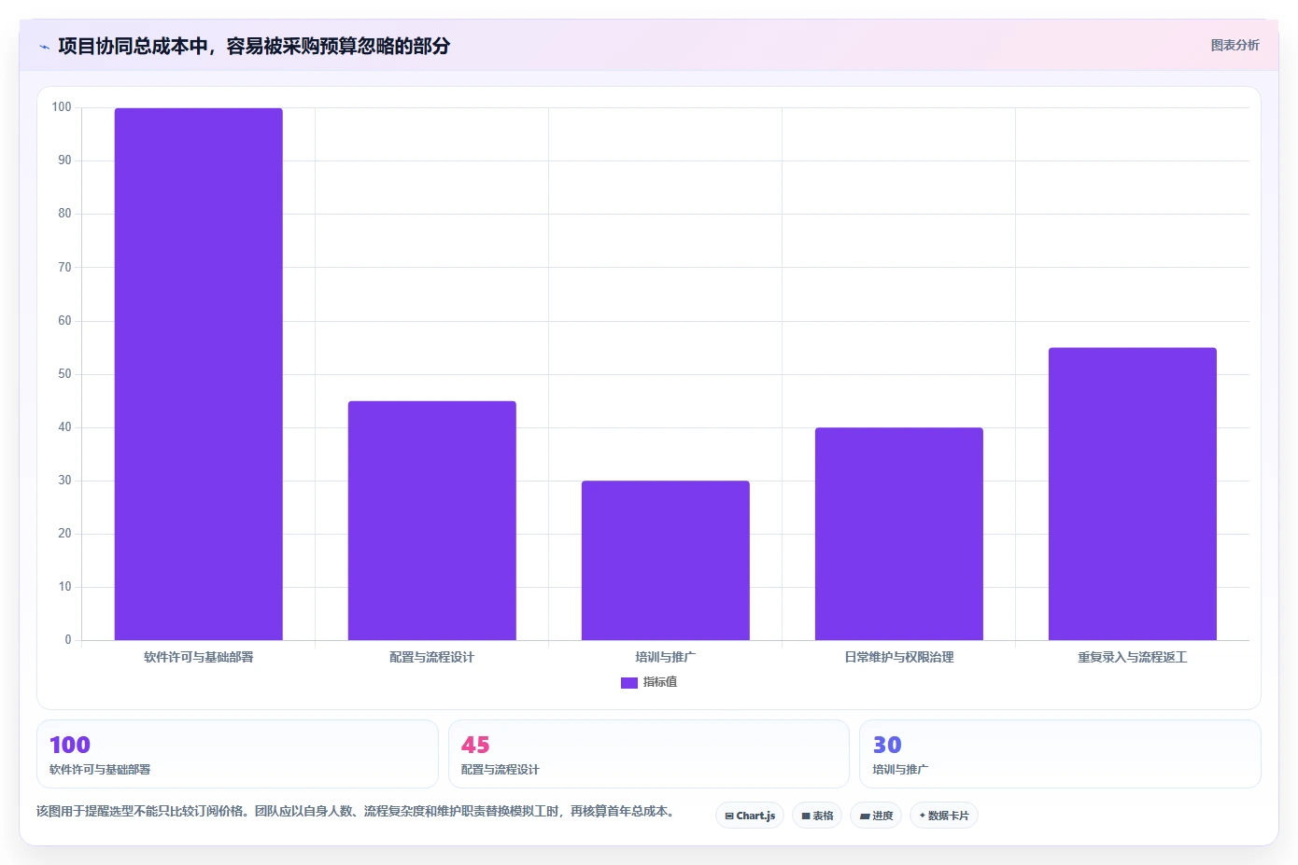
Task: Click the 数据卡片 tag chip
Action: (944, 816)
